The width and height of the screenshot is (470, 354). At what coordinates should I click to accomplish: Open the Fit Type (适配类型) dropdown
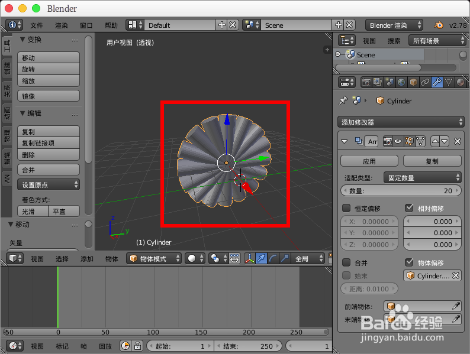pos(422,178)
